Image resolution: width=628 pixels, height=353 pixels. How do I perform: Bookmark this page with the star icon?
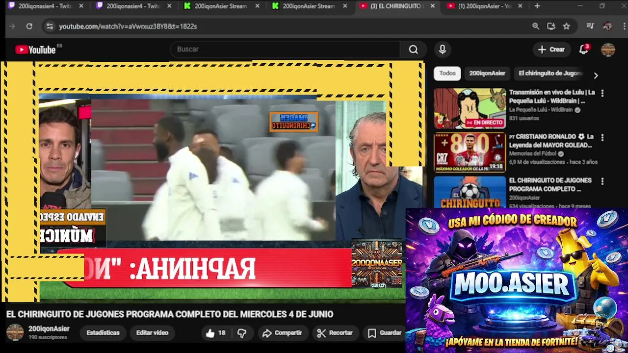566,26
